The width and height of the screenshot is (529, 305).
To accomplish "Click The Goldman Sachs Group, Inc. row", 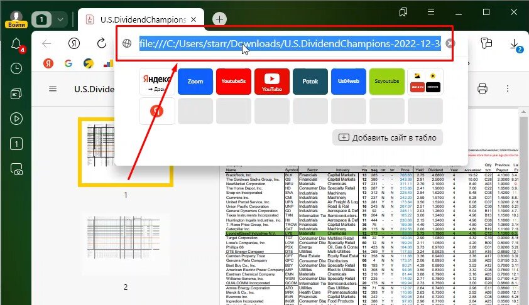I will 371,179.
